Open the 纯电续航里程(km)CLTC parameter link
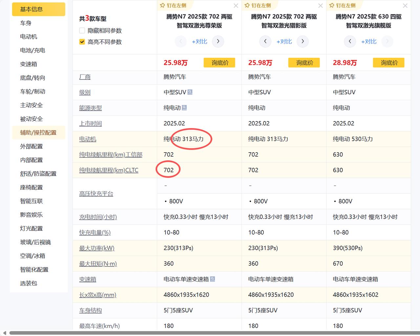The width and height of the screenshot is (420, 336). 108,170
